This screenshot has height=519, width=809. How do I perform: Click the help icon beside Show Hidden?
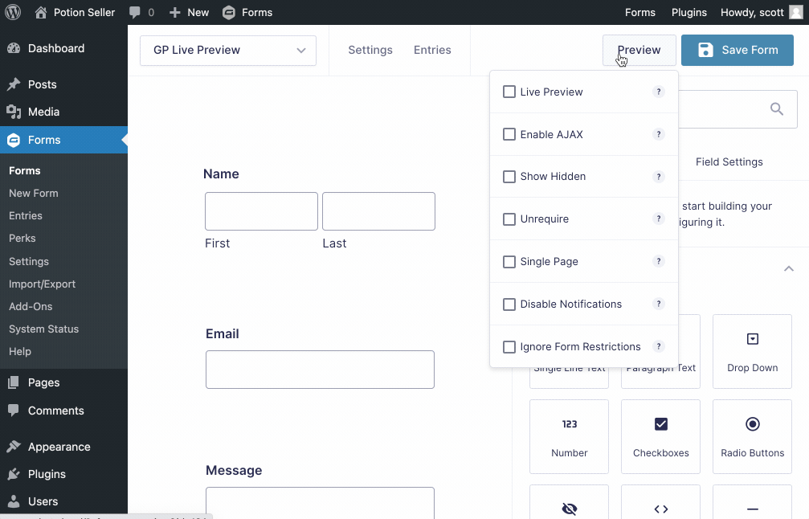click(658, 177)
